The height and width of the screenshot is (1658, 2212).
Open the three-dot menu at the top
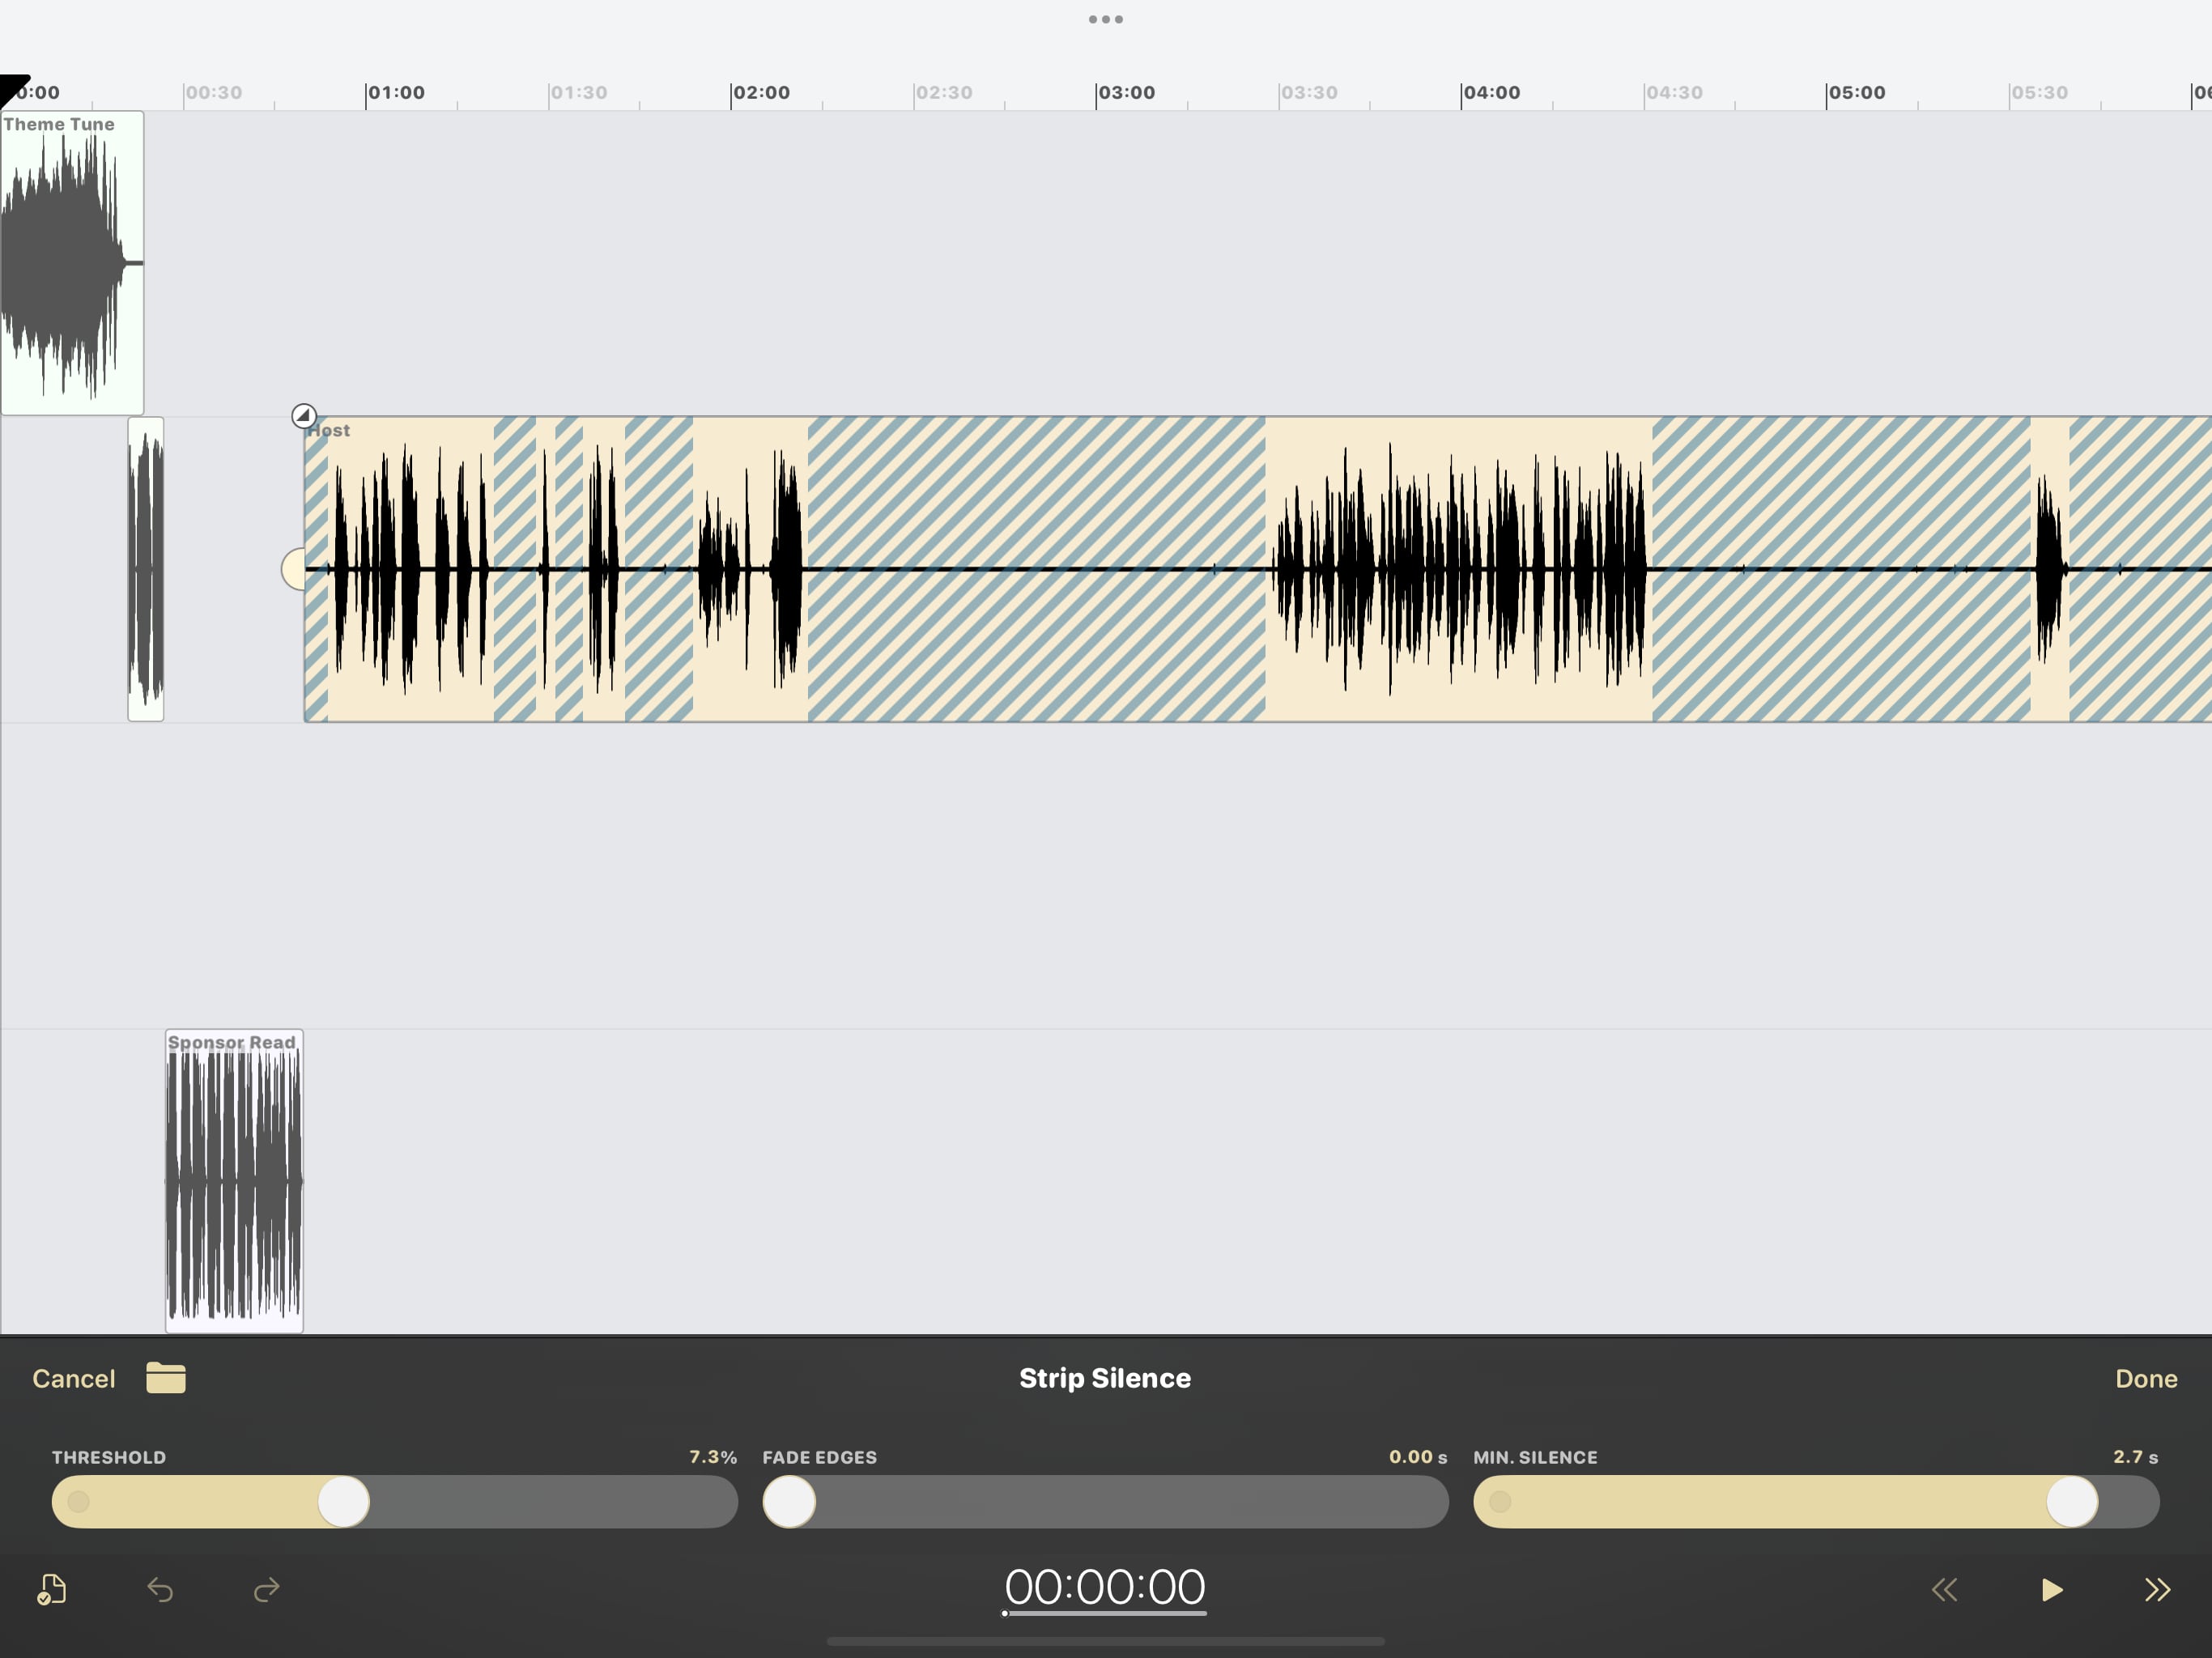[1105, 19]
